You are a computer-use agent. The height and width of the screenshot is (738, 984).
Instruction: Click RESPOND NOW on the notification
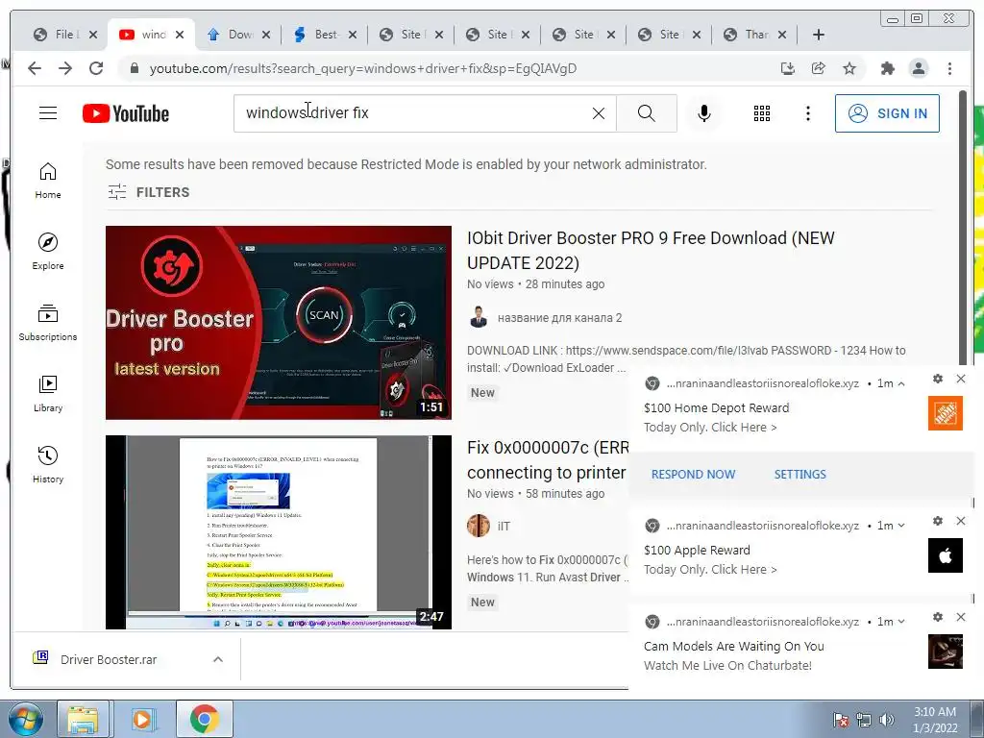click(693, 475)
